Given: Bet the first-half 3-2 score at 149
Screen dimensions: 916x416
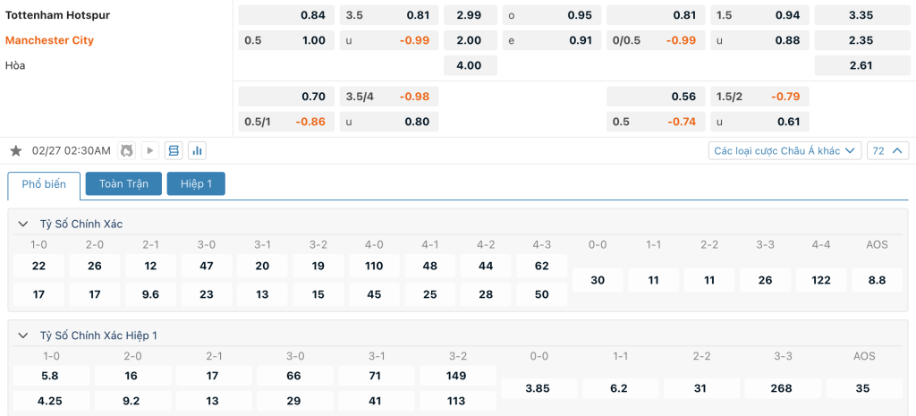Looking at the screenshot, I should [456, 376].
